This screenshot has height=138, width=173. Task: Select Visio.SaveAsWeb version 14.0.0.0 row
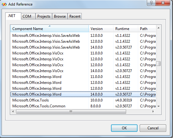tap(83, 47)
